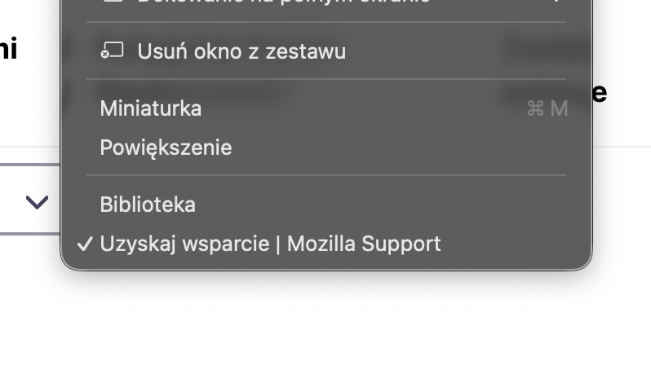651x383 pixels.
Task: Select cut-off Dokowanie na pełnym ekranie item
Action: tap(326, 2)
